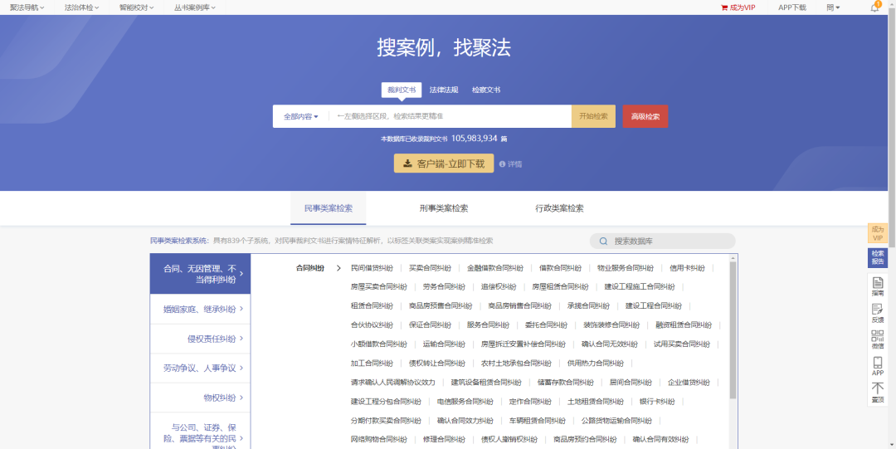Open the 检索报告 side button

click(x=878, y=258)
